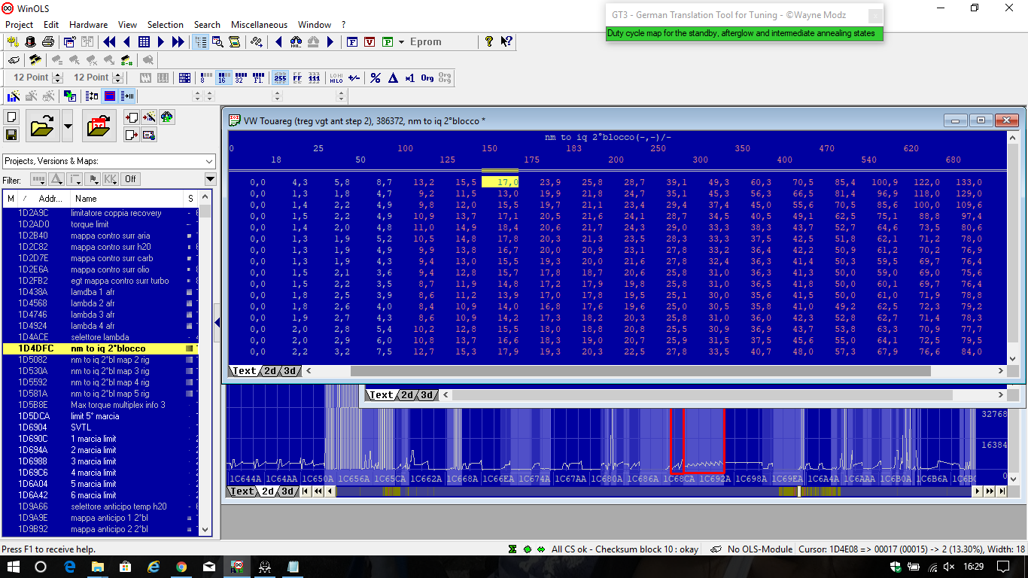This screenshot has width=1028, height=578.
Task: Open the triangle filter dropdown
Action: point(56,179)
